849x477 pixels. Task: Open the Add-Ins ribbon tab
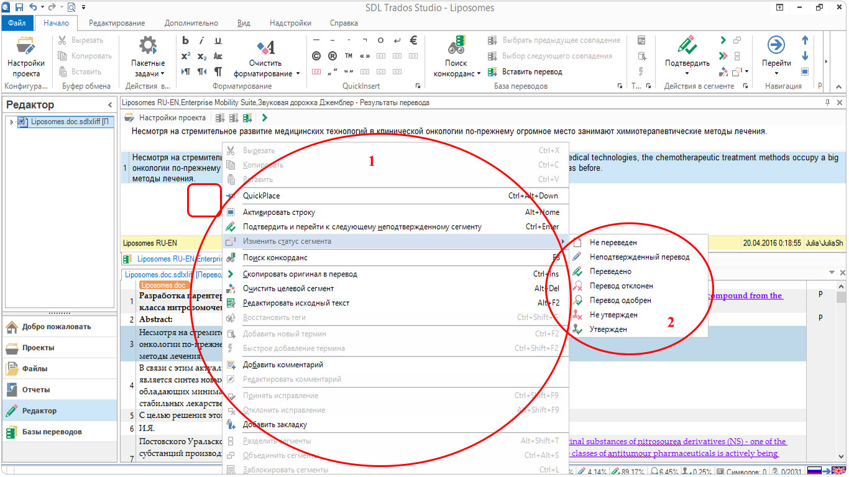(291, 23)
